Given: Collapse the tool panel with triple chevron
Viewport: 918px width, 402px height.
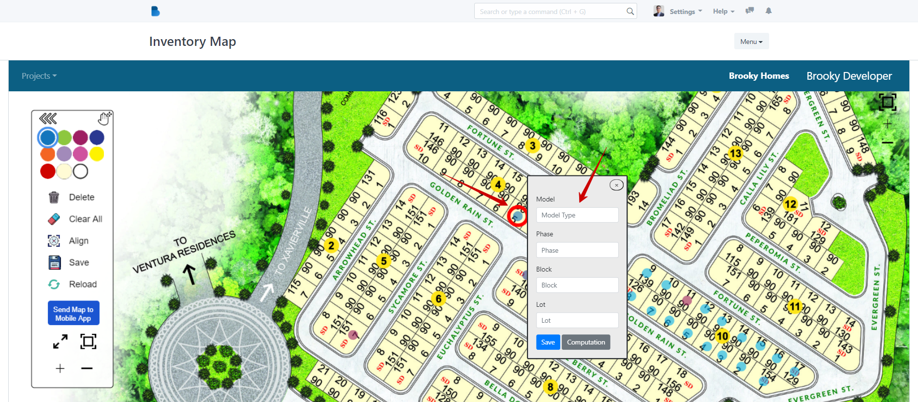Looking at the screenshot, I should (x=48, y=118).
